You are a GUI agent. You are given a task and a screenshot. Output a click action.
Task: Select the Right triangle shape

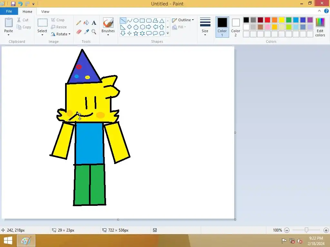pyautogui.click(x=123, y=27)
